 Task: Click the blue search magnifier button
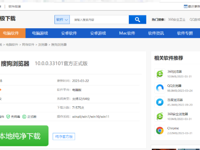(137, 20)
